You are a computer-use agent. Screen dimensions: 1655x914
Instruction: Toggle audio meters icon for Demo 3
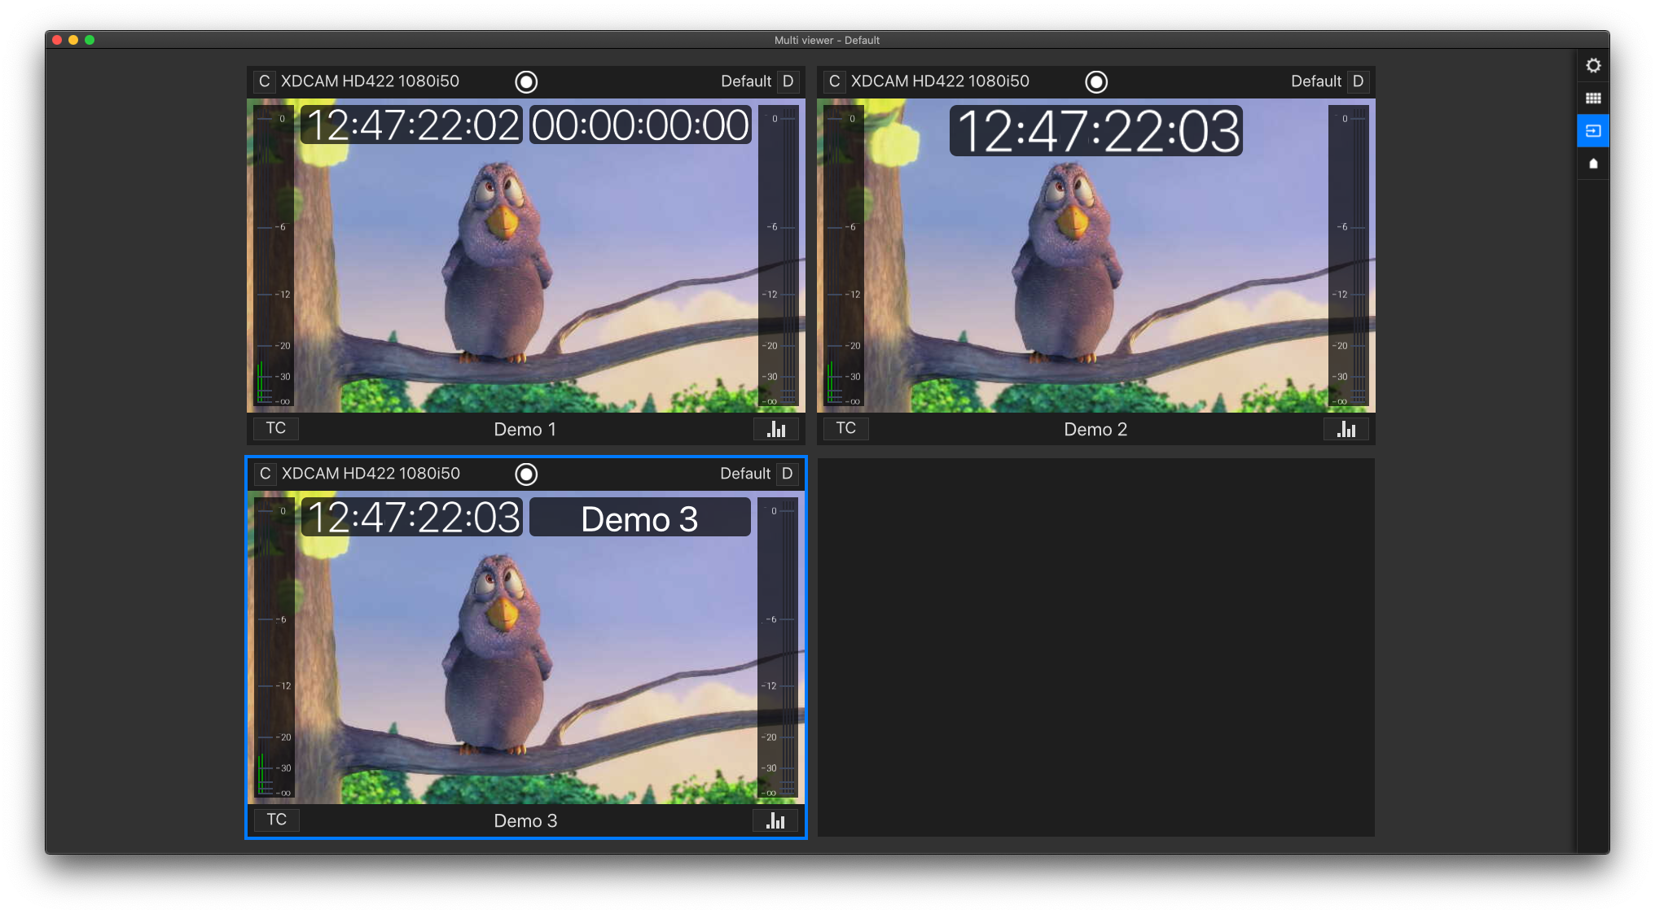point(775,820)
